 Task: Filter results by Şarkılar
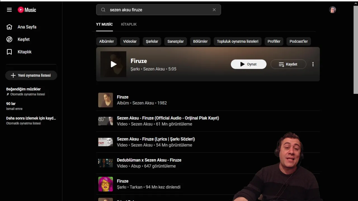[152, 41]
